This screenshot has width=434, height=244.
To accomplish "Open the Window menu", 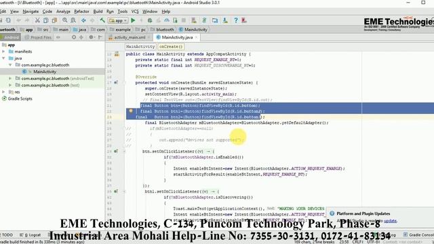I will click(x=150, y=12).
